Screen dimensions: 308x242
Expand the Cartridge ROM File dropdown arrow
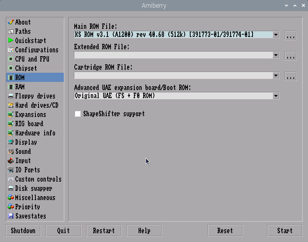276,75
